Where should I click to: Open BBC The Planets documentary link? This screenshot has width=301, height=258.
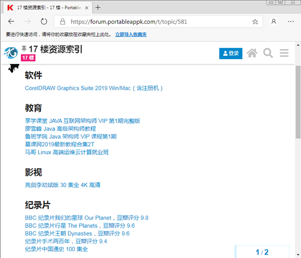tap(80, 226)
